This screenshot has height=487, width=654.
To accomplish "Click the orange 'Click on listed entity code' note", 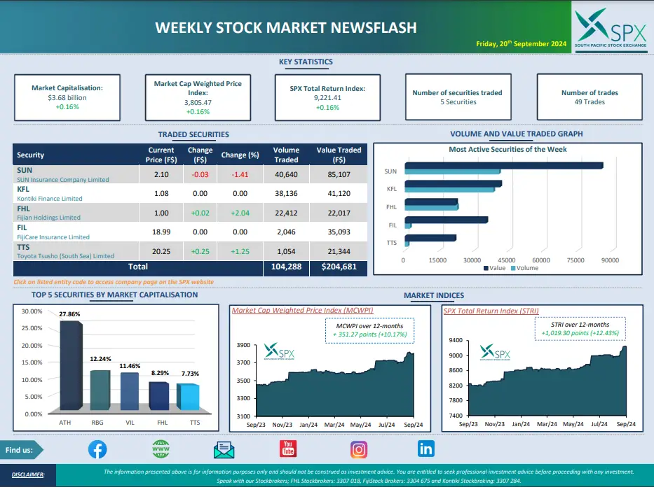I will pyautogui.click(x=114, y=282).
